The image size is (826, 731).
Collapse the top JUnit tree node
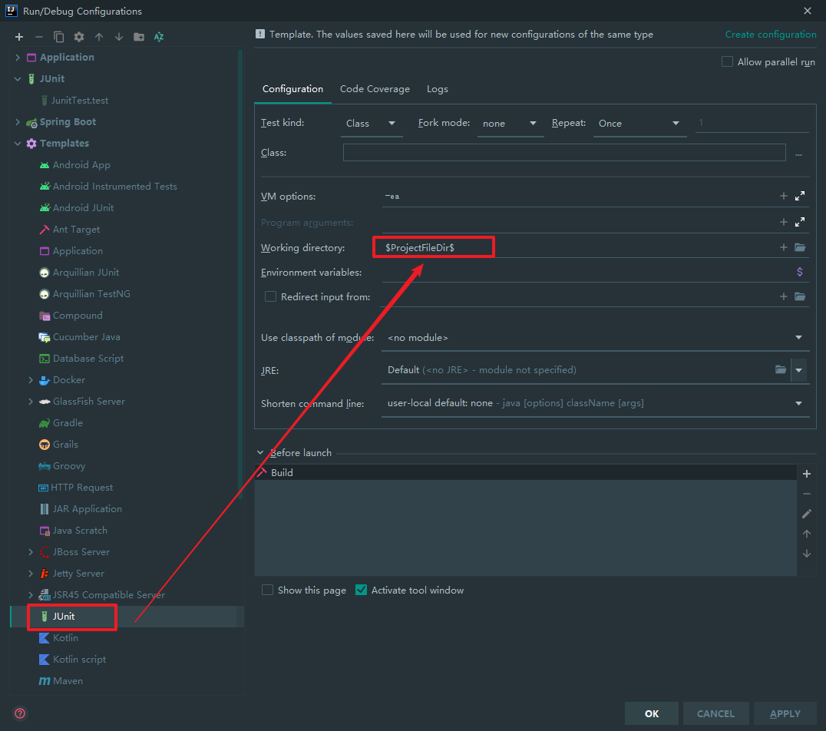tap(18, 78)
